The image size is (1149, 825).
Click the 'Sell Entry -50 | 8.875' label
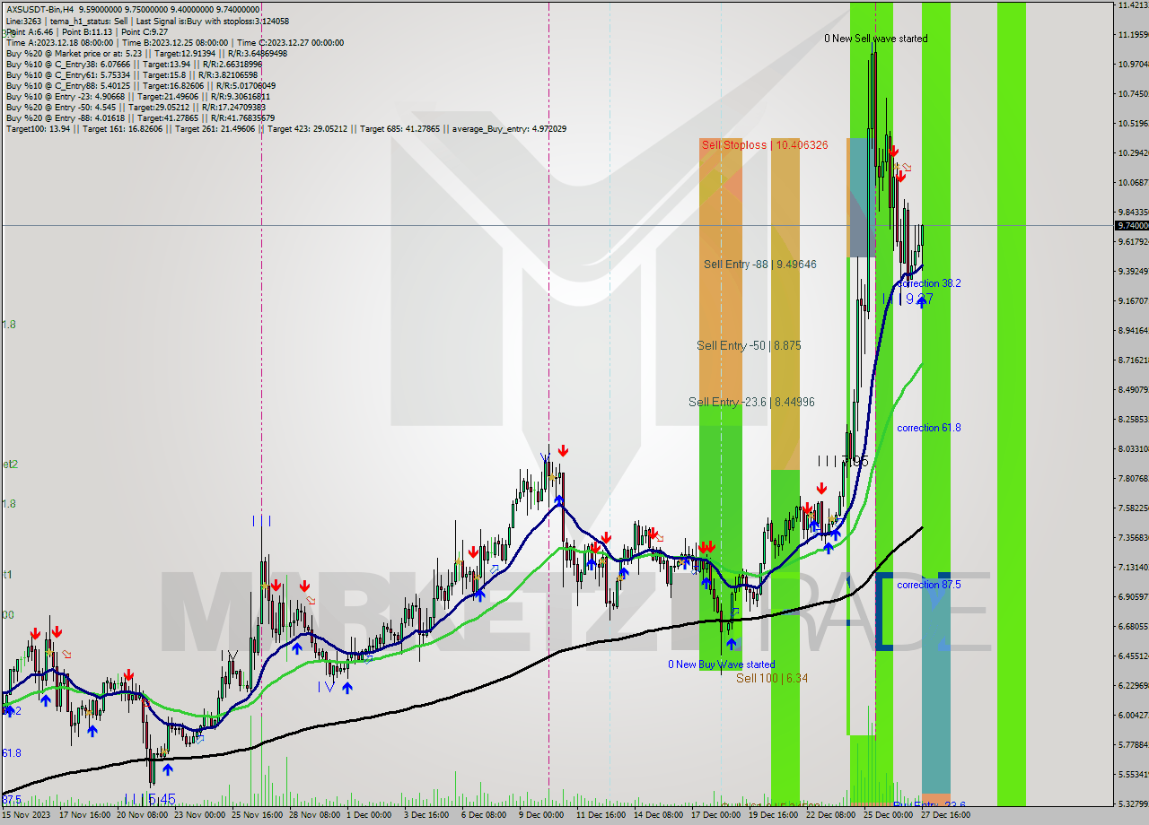pos(749,345)
